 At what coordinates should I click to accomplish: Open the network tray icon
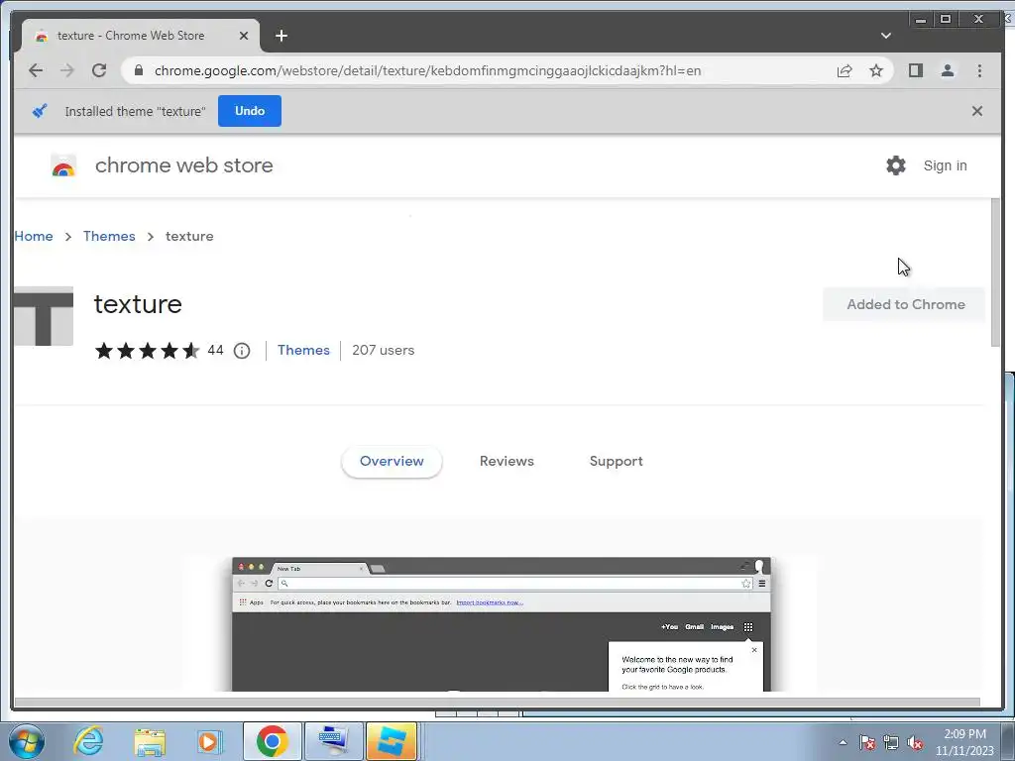[891, 742]
